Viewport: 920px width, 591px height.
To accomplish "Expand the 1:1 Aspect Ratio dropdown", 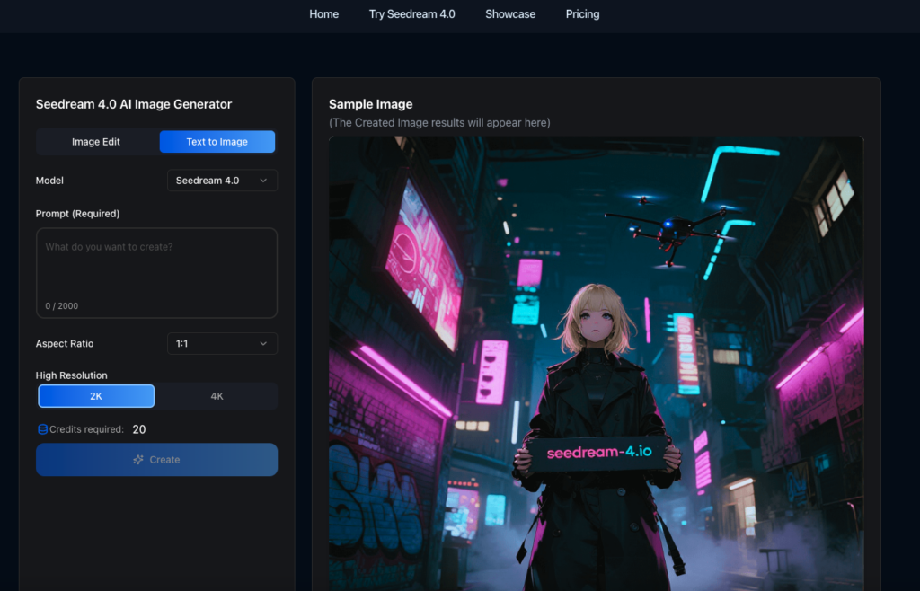I will point(221,344).
